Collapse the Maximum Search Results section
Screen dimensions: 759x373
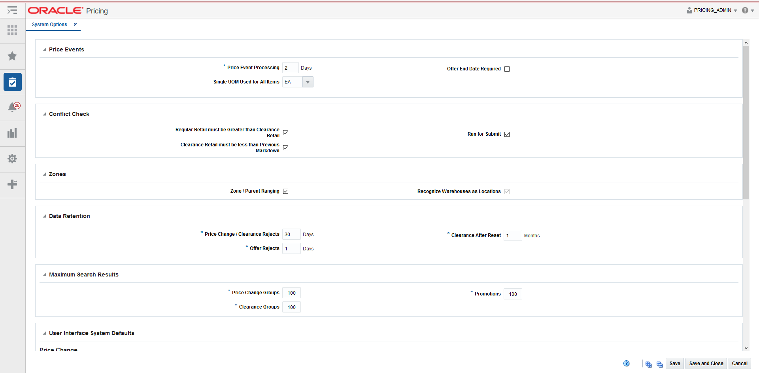[44, 275]
